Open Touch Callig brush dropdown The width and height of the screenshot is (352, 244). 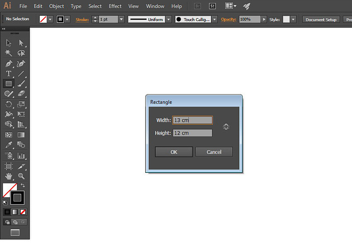click(x=215, y=19)
